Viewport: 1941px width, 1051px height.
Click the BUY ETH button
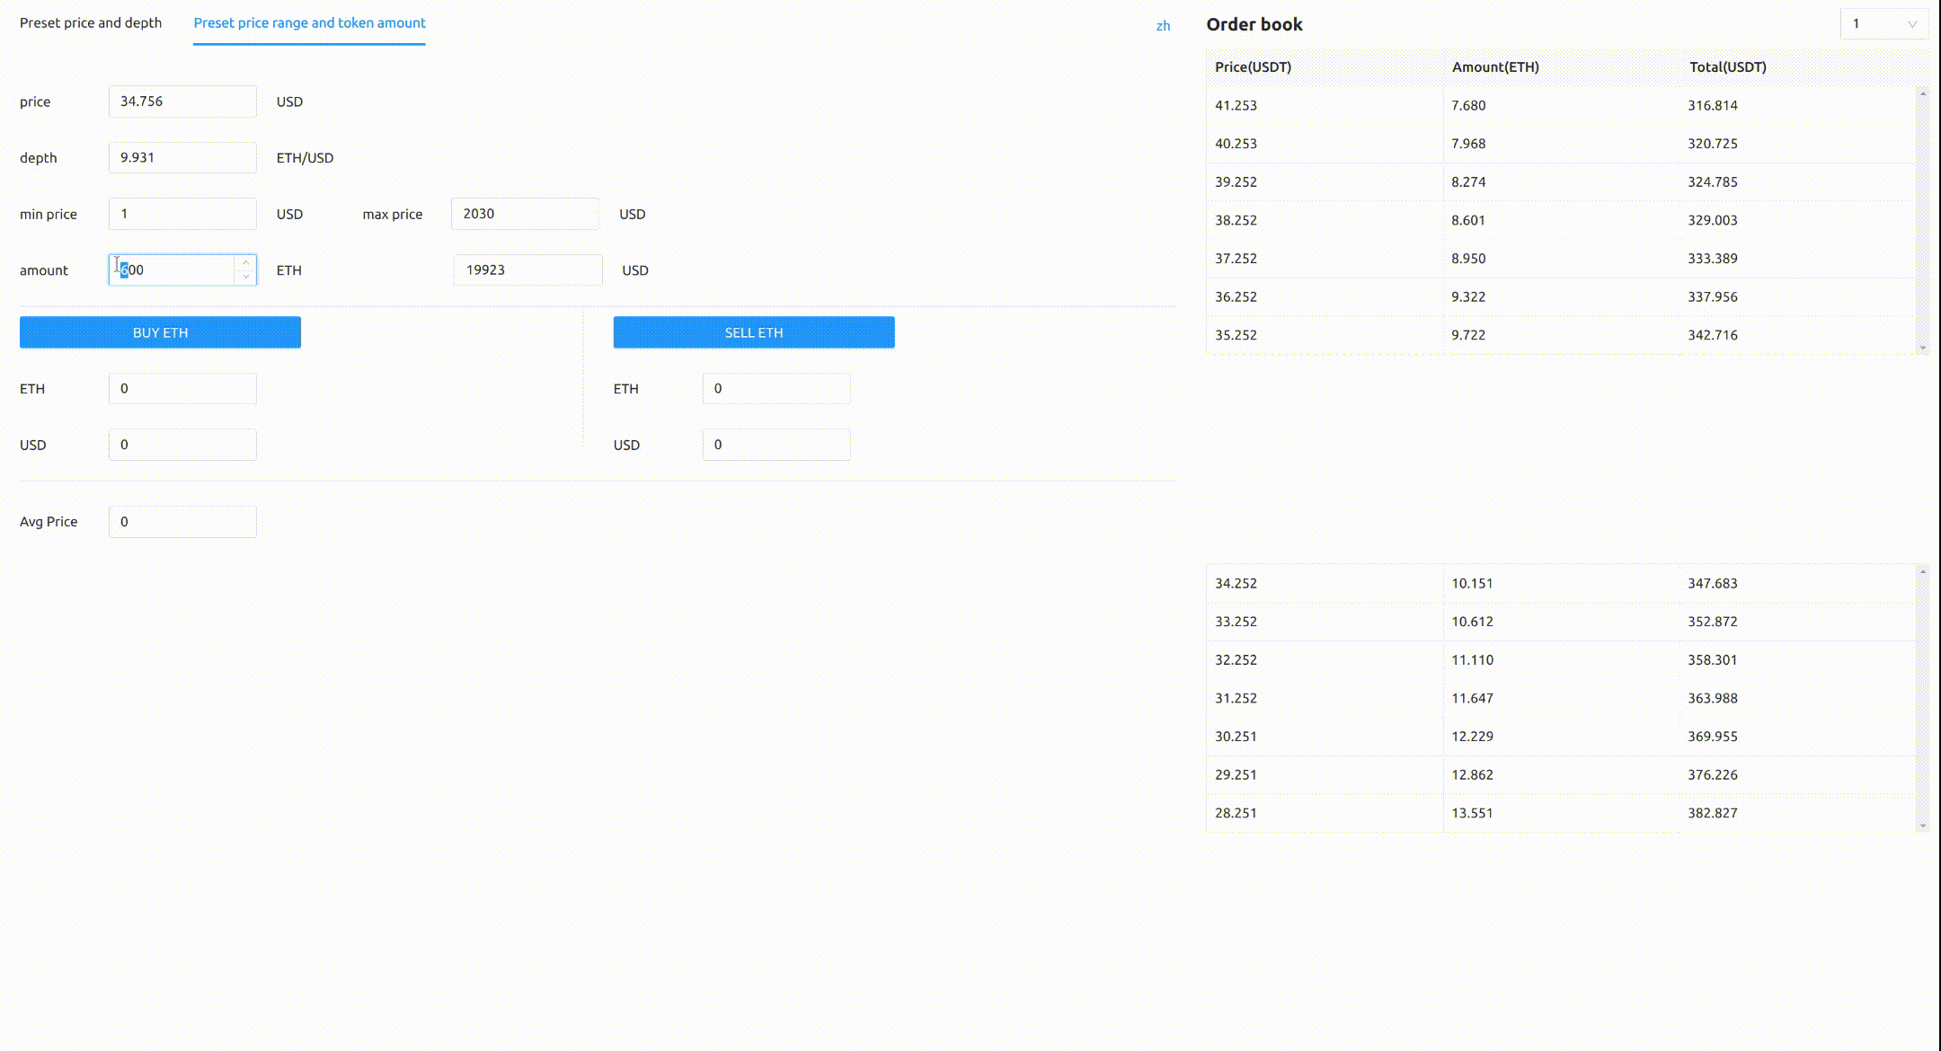(160, 331)
